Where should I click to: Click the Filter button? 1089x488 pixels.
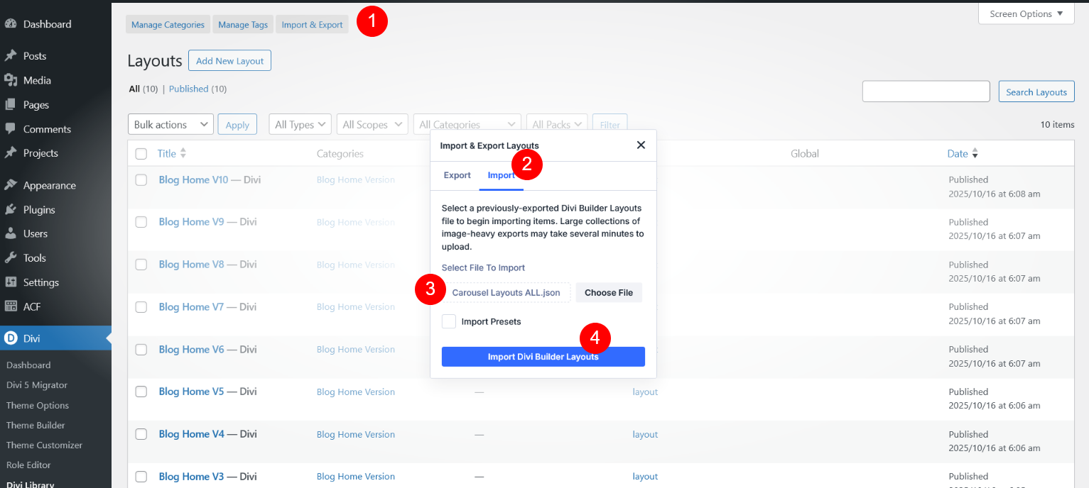[609, 124]
